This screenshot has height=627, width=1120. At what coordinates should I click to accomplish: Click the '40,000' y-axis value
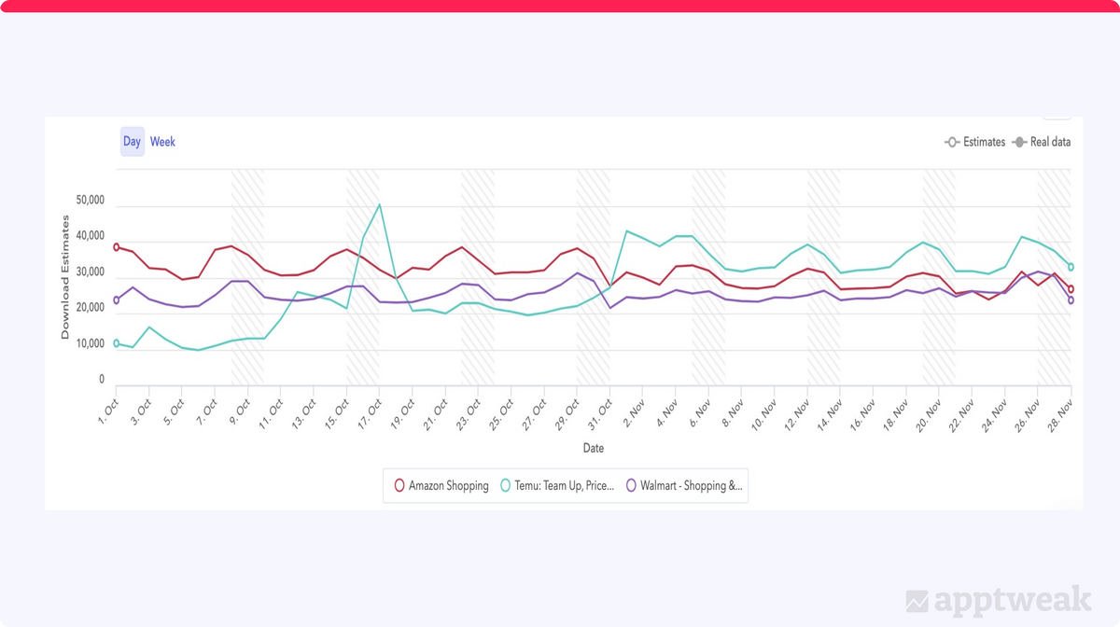[91, 237]
